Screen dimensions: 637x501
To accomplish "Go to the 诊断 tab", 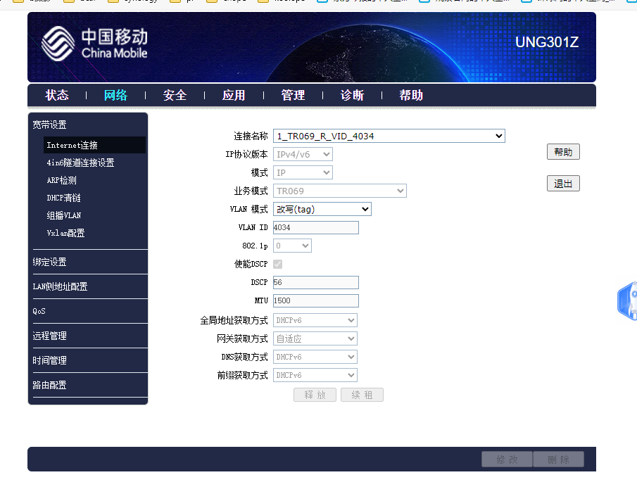I will [352, 96].
